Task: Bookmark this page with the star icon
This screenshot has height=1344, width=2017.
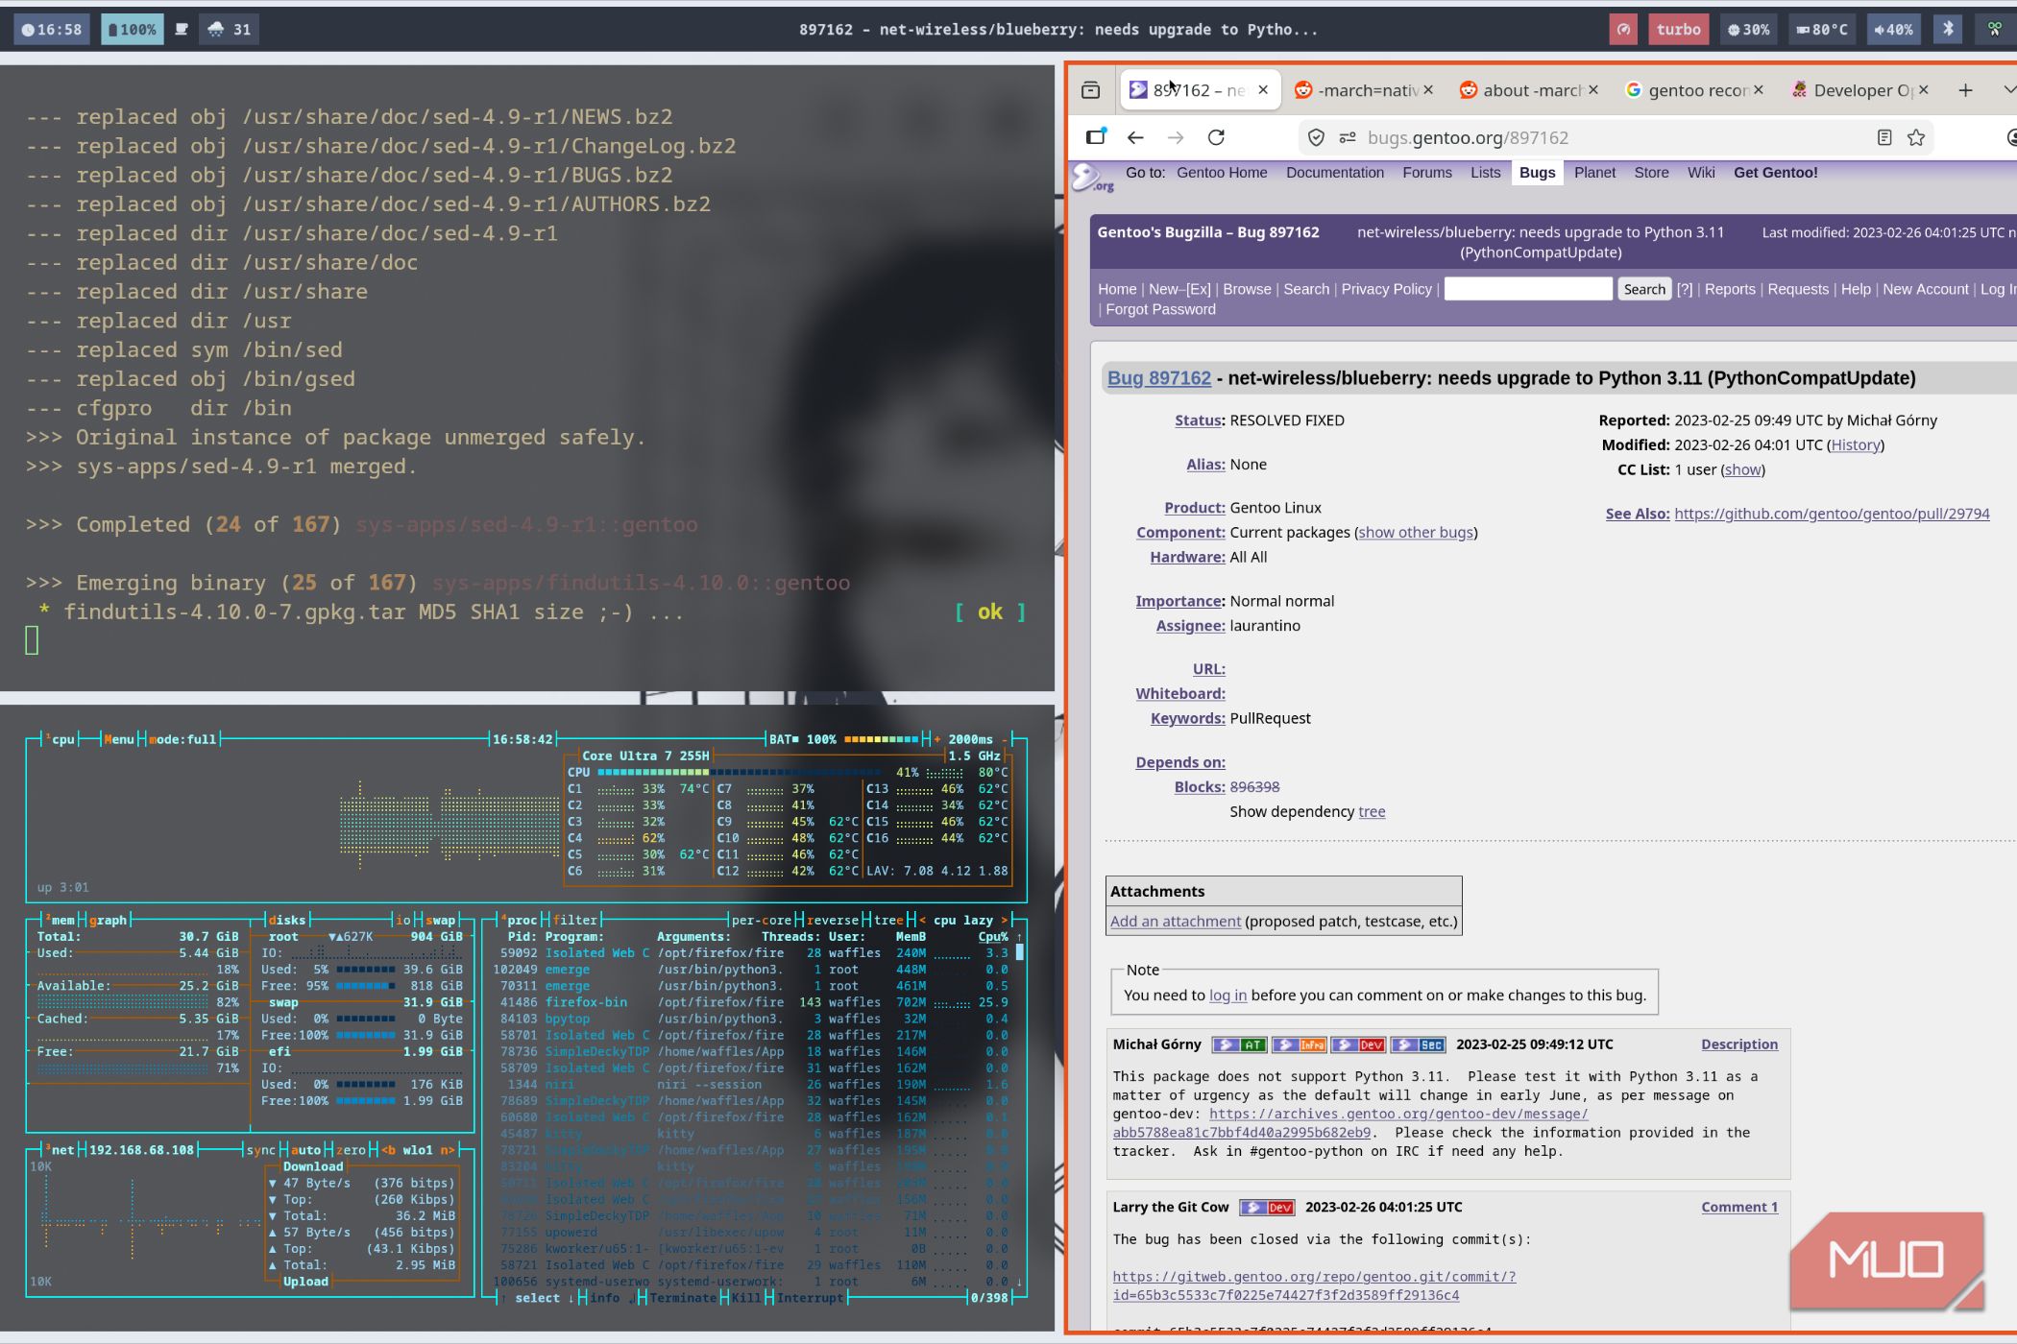Action: [1916, 138]
